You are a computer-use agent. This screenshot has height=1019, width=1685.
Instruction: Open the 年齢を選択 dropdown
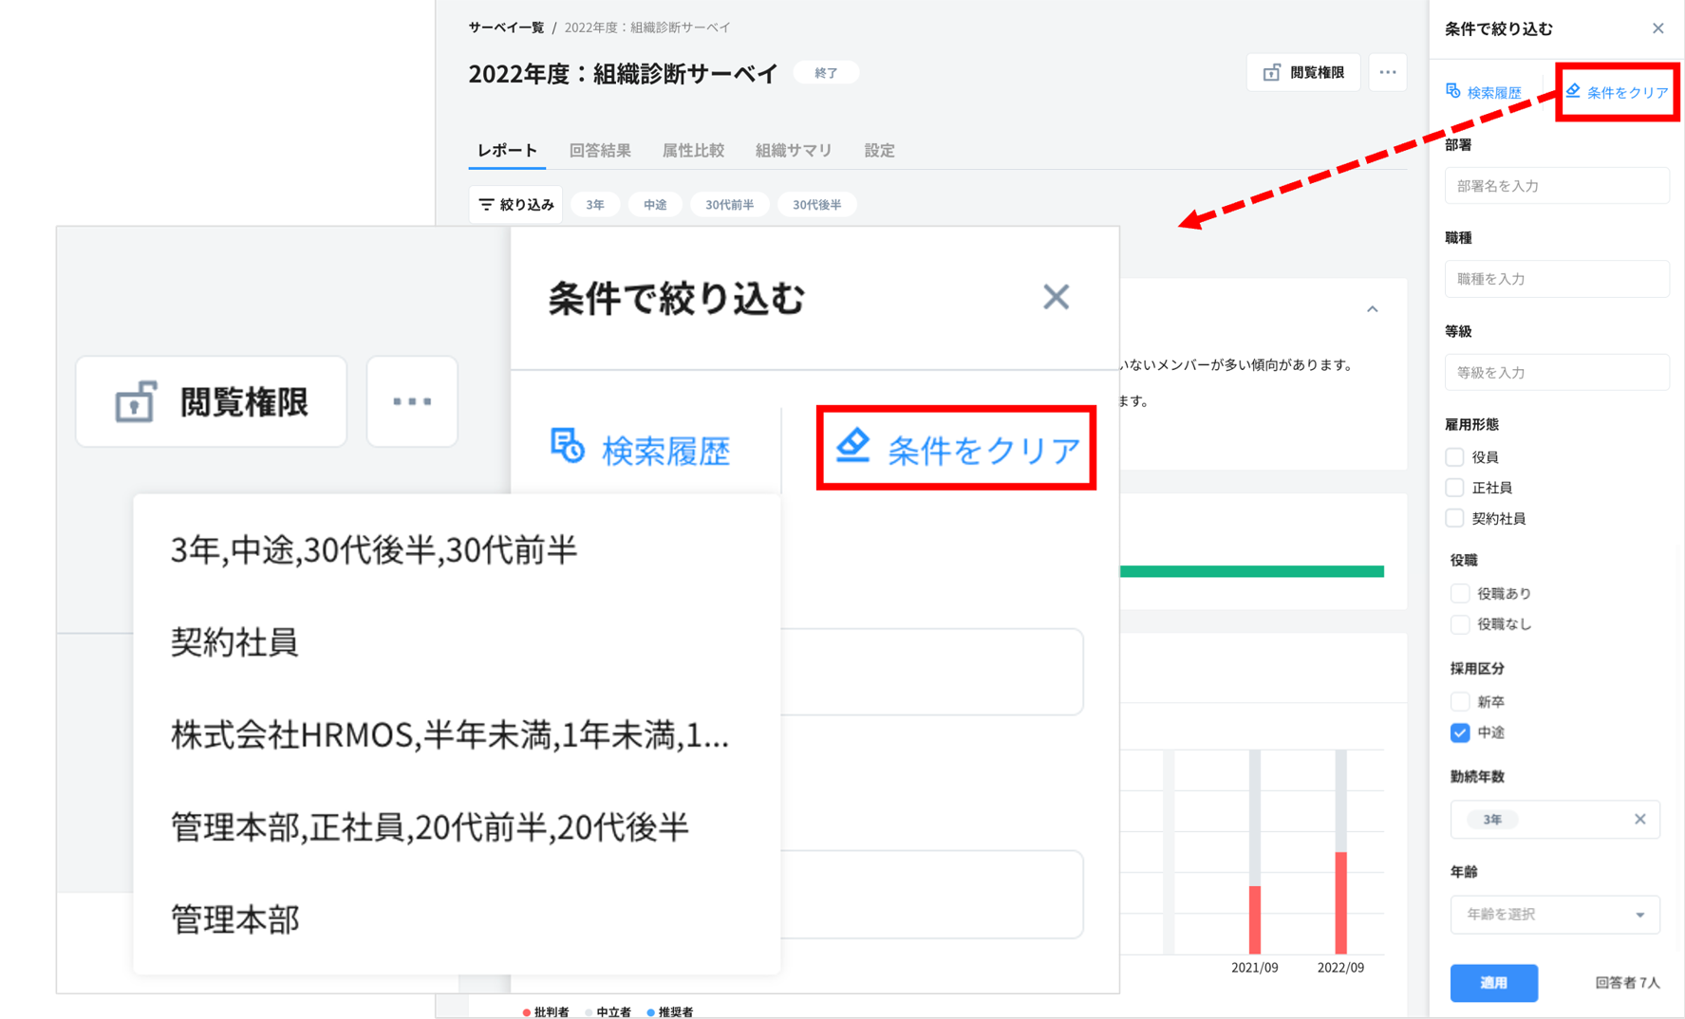[x=1554, y=915]
